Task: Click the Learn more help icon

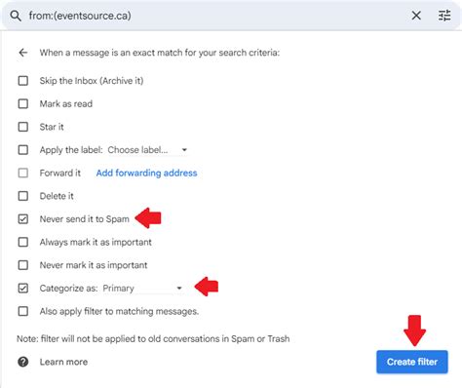Action: click(23, 362)
